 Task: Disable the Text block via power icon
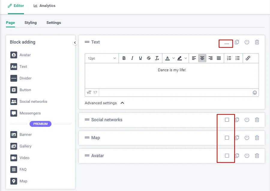coord(247,42)
